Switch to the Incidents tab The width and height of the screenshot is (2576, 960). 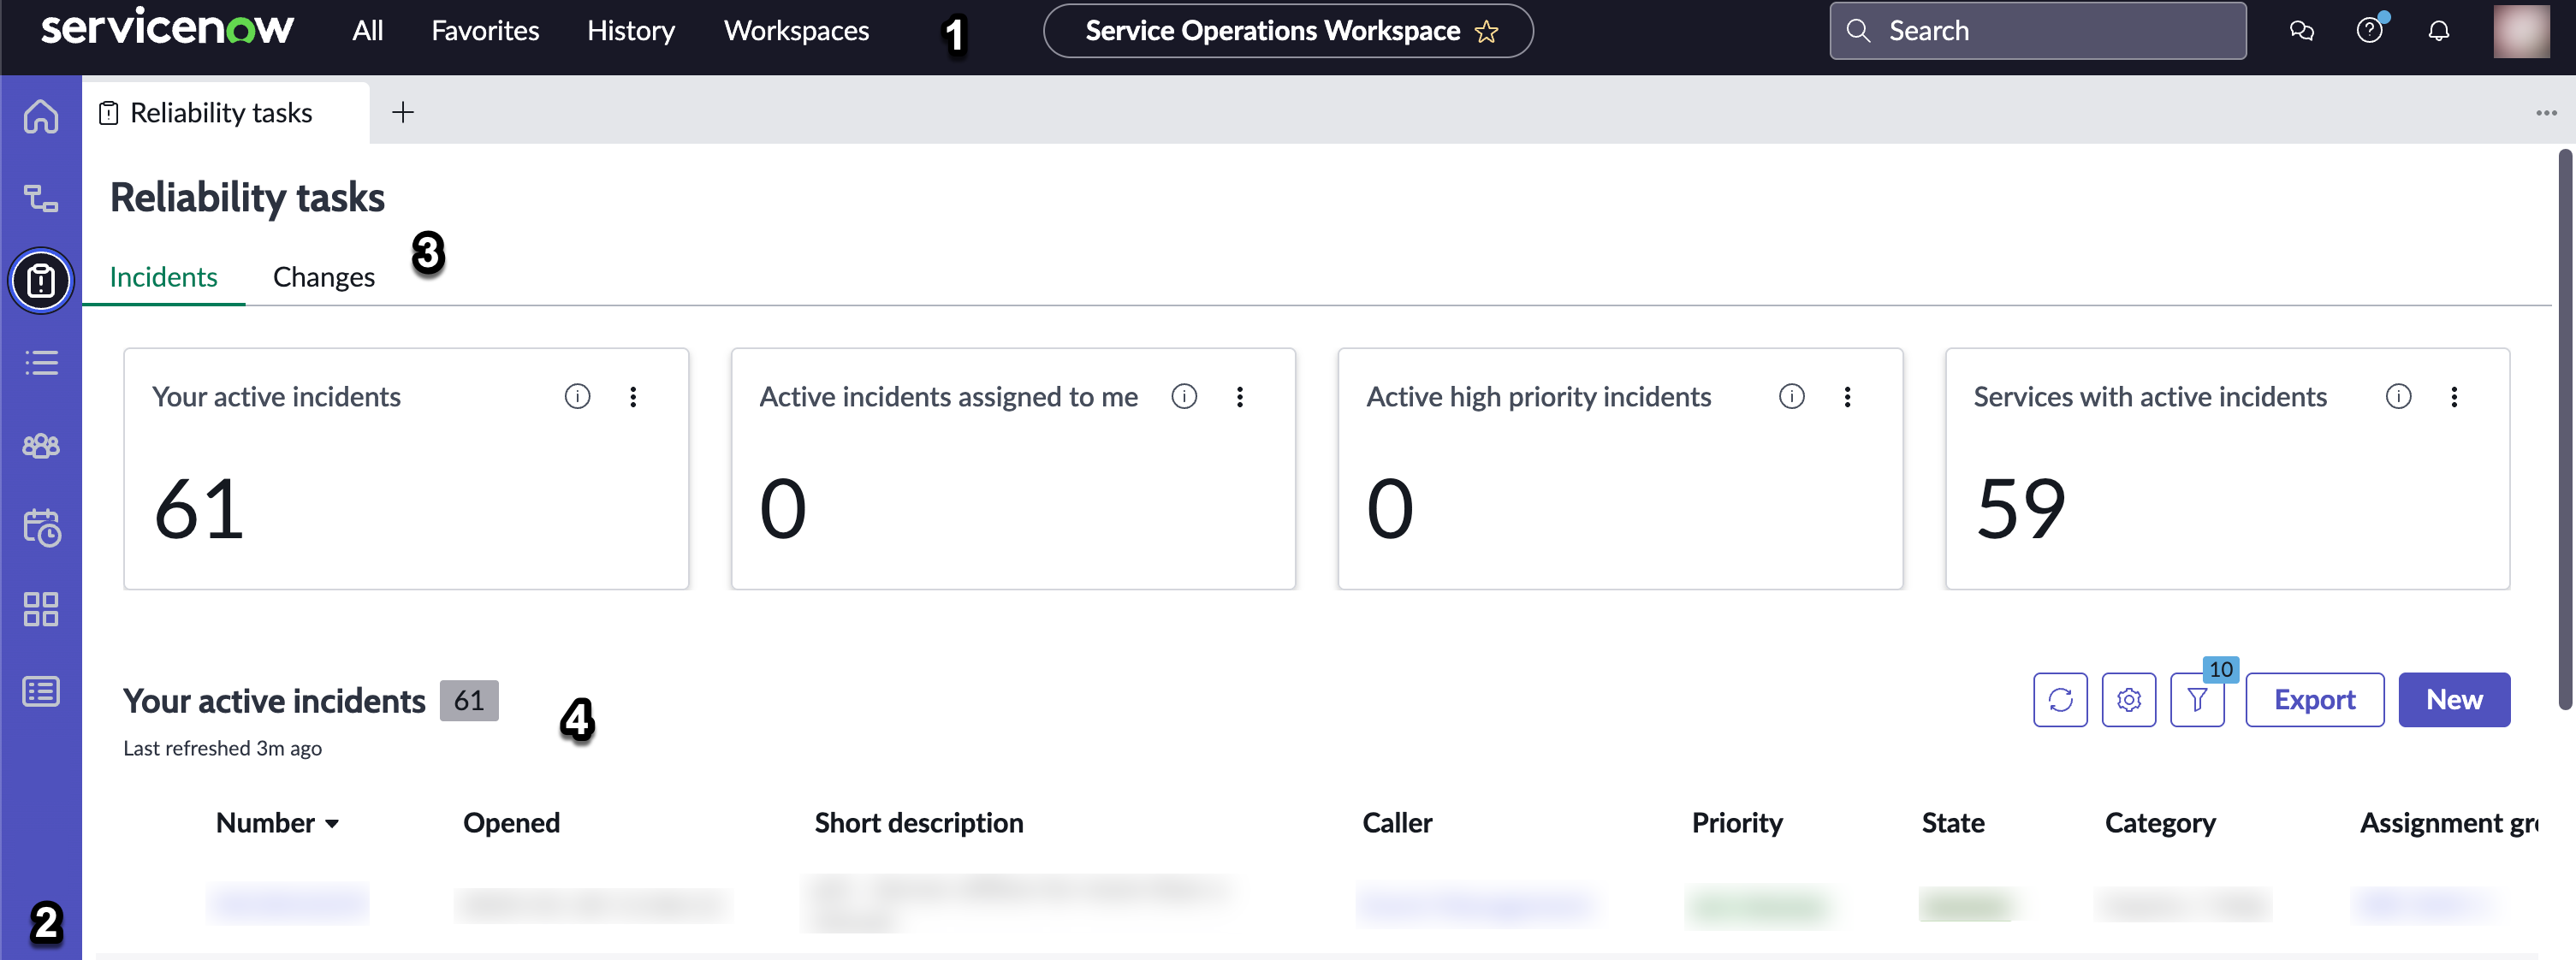point(163,277)
